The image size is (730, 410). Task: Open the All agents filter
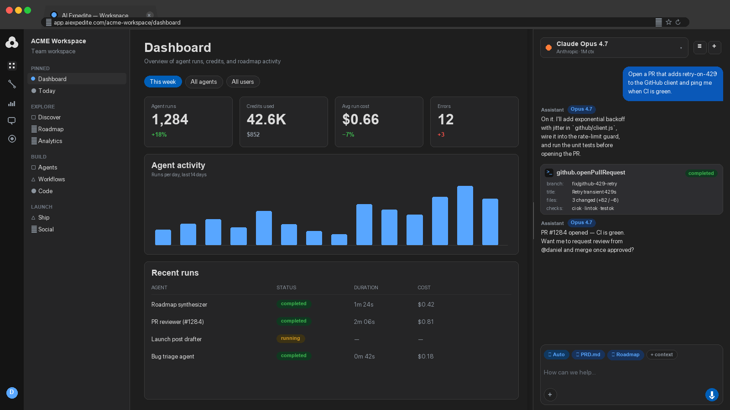203,82
